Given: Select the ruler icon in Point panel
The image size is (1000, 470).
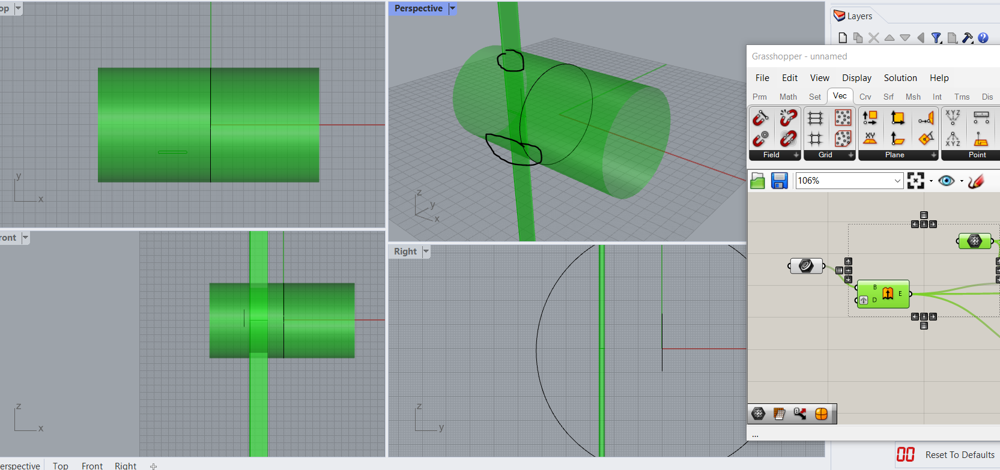Looking at the screenshot, I should point(981,118).
